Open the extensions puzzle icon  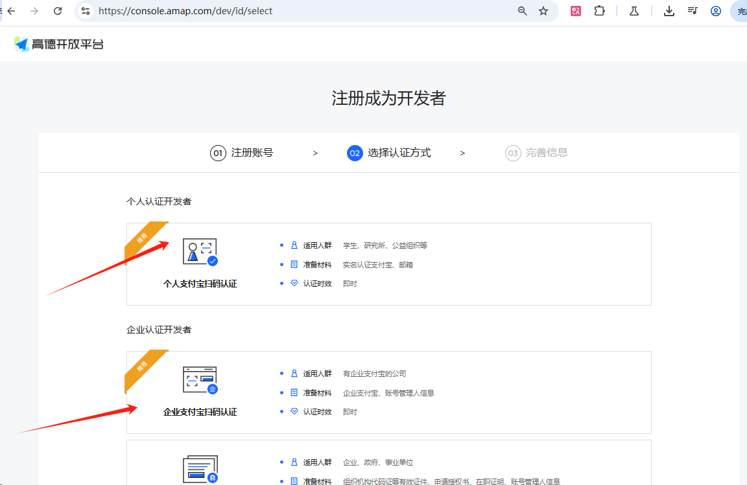click(600, 11)
